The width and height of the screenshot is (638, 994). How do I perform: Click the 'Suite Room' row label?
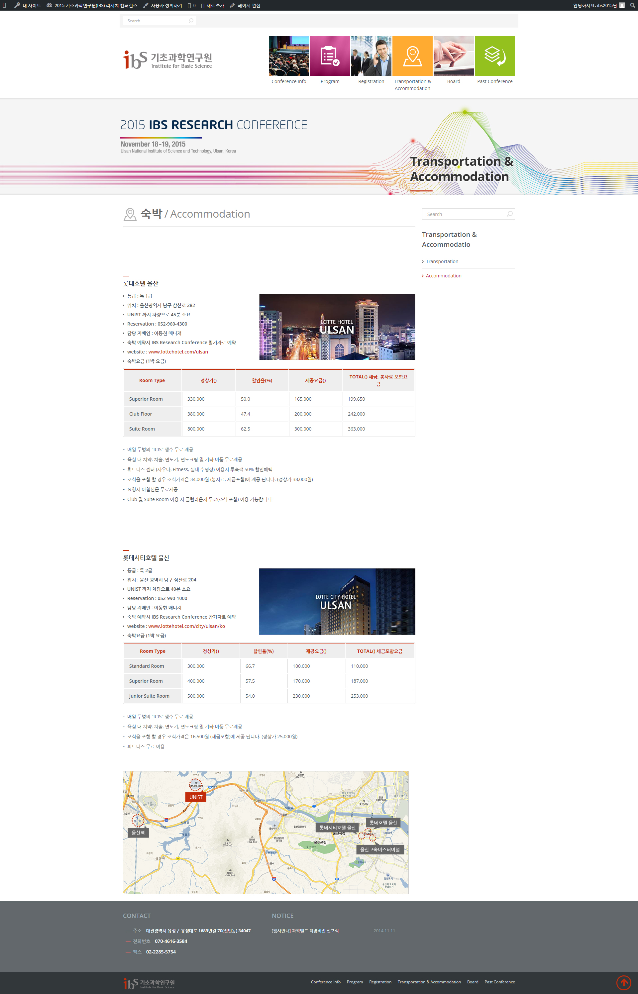[x=153, y=429]
